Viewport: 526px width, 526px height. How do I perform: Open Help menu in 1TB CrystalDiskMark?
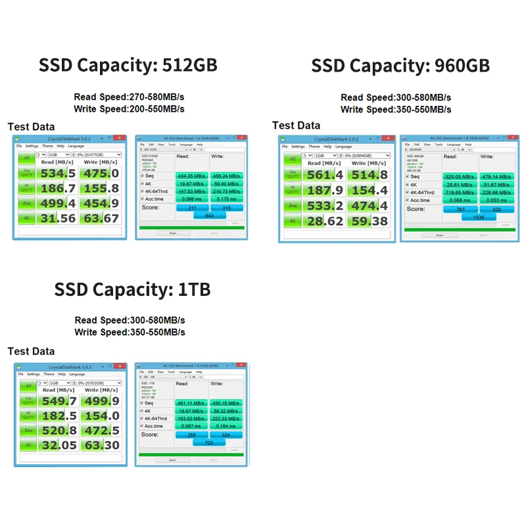pos(62,374)
